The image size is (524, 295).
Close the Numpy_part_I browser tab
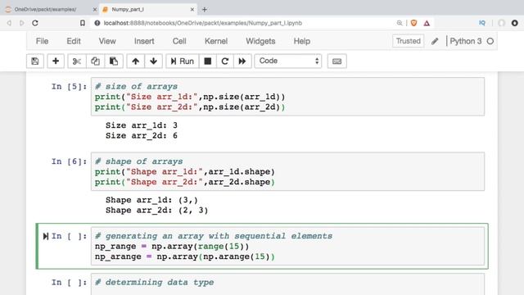(x=192, y=10)
